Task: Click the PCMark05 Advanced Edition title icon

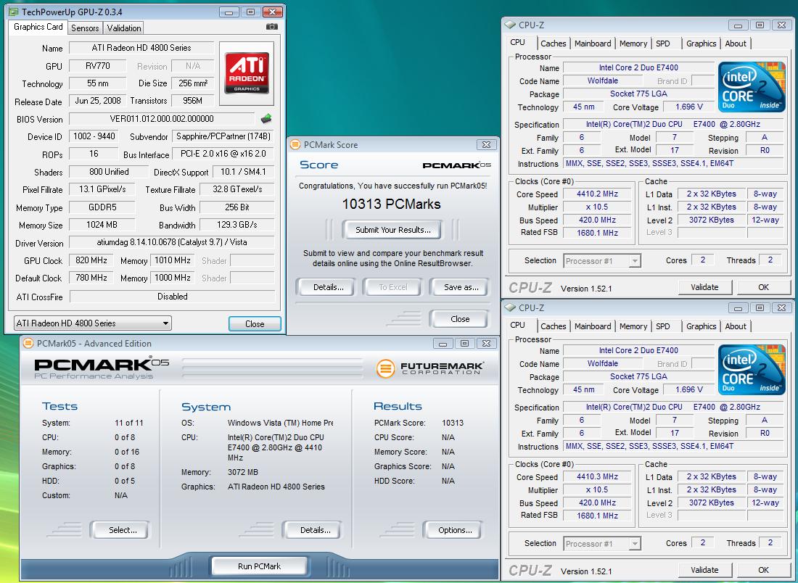Action: point(28,344)
